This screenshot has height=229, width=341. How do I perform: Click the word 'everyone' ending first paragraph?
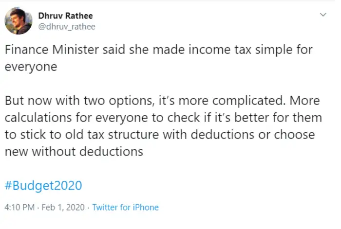(x=31, y=67)
